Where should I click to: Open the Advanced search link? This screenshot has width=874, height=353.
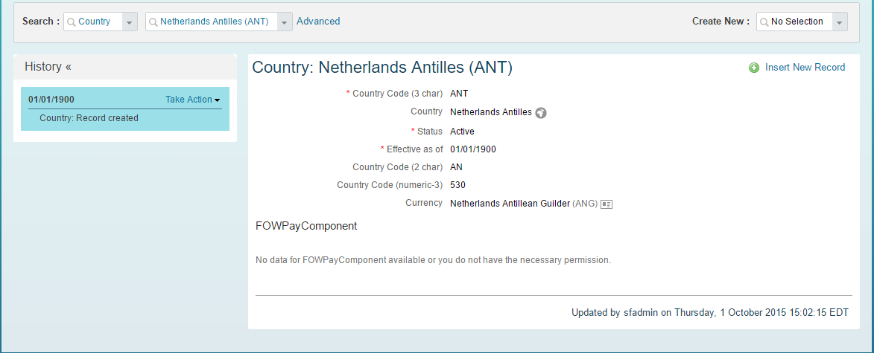pyautogui.click(x=318, y=21)
